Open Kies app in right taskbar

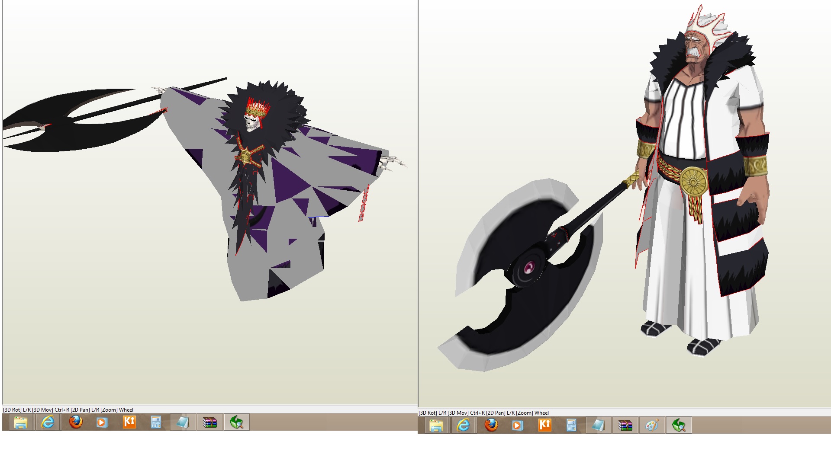point(544,425)
